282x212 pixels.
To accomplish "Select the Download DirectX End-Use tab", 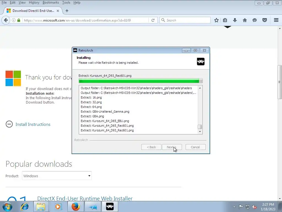I will [x=33, y=11].
